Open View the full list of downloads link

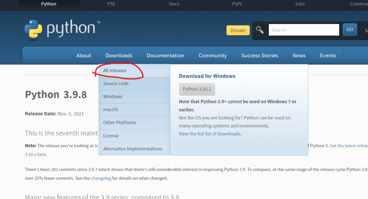210,134
